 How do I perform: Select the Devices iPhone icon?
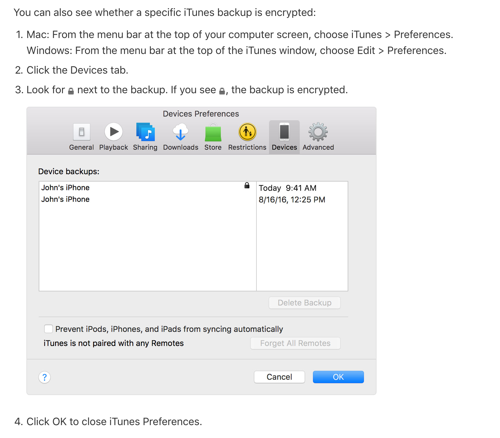tap(284, 132)
